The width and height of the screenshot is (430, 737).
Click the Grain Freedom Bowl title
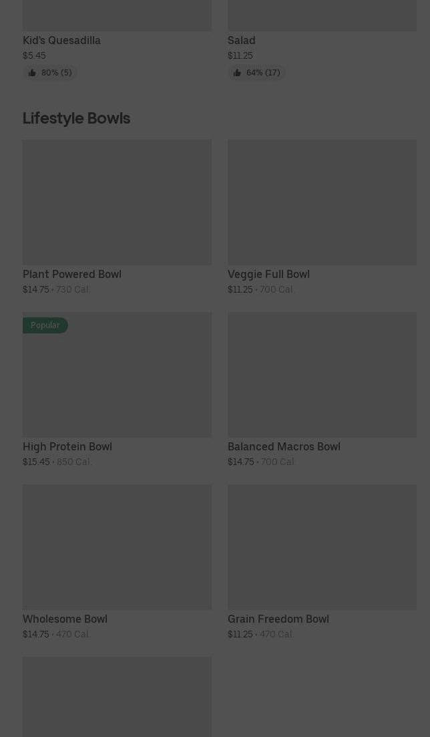(278, 619)
